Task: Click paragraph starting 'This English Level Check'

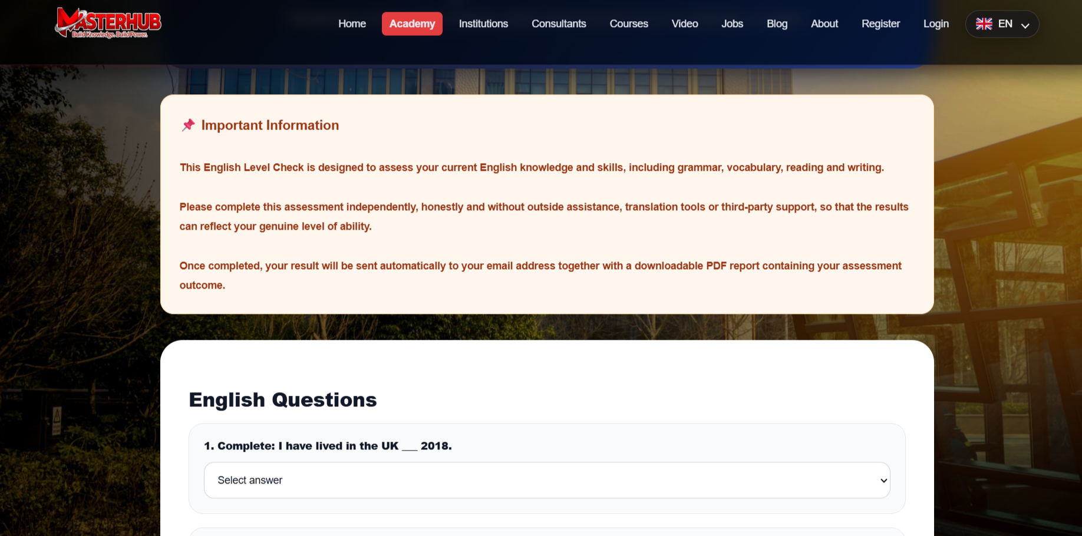Action: [532, 167]
